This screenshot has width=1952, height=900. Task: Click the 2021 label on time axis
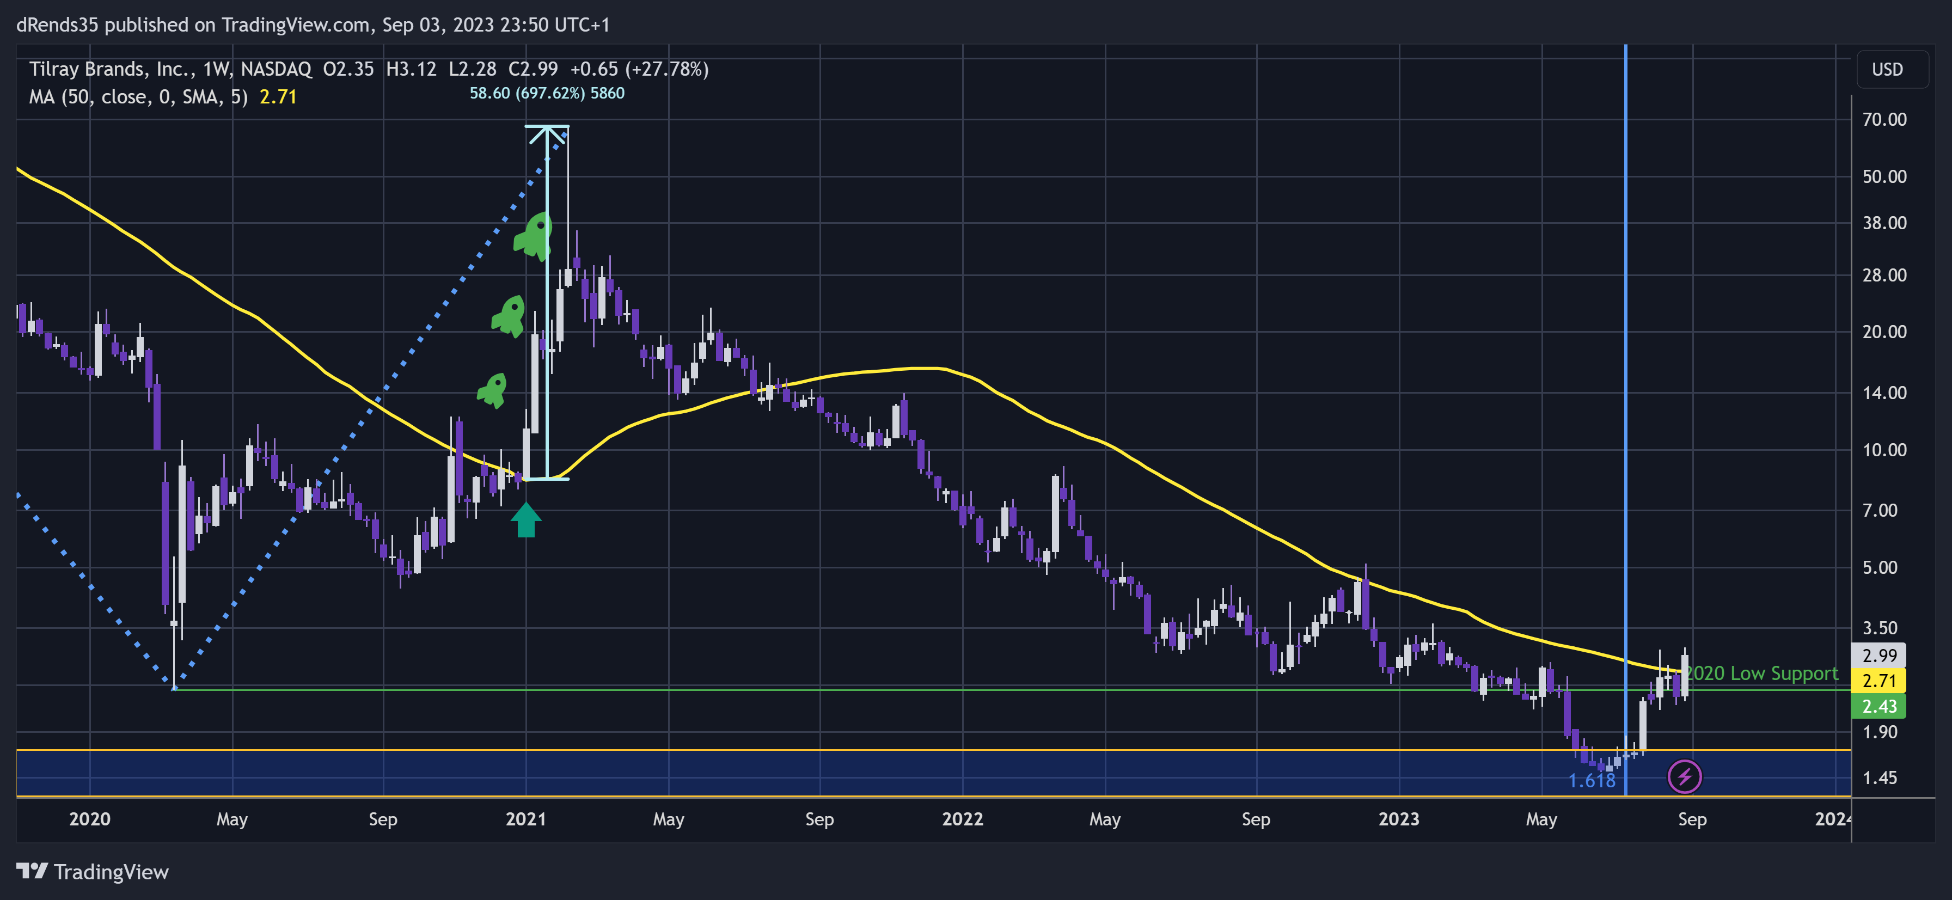click(x=526, y=819)
